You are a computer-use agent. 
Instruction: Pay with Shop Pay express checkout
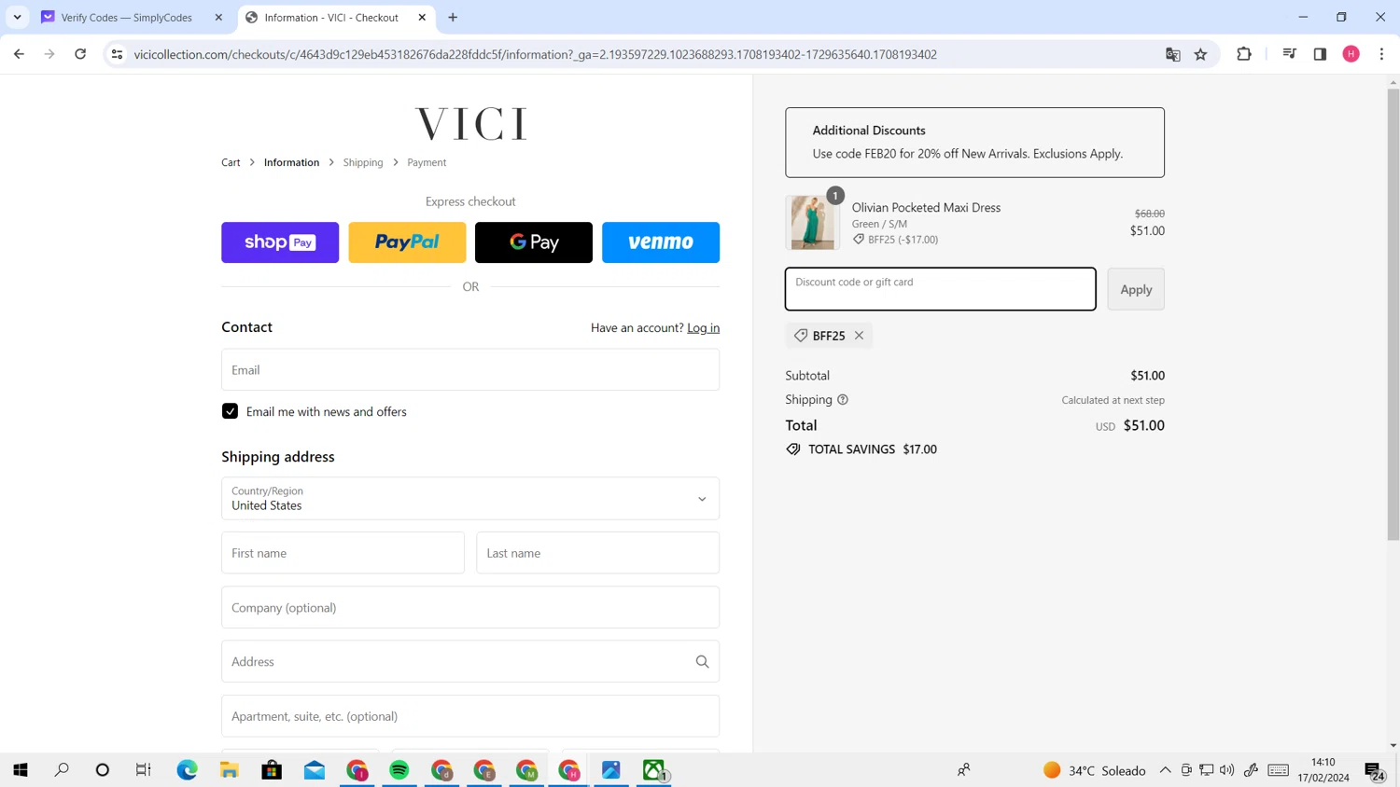pyautogui.click(x=280, y=242)
